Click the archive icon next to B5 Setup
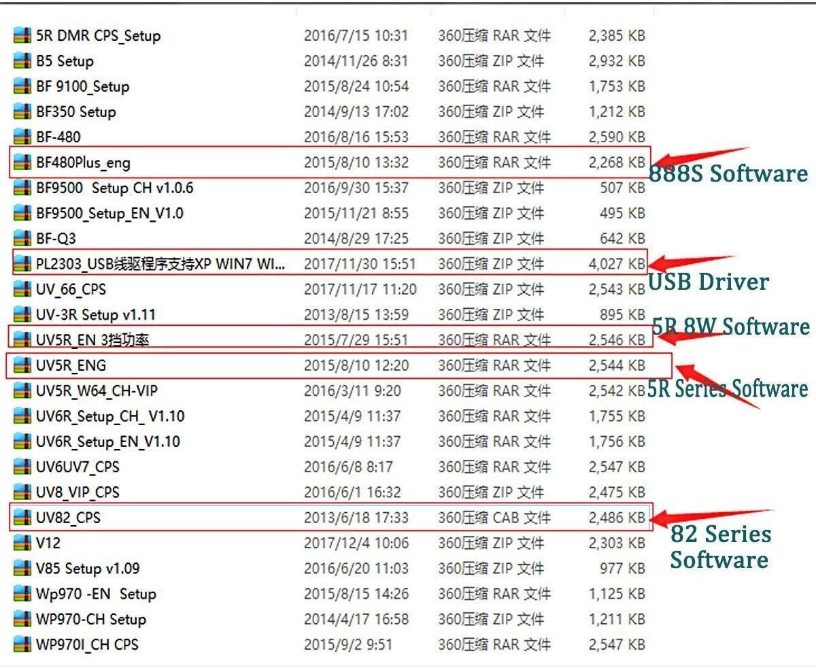 coord(23,61)
